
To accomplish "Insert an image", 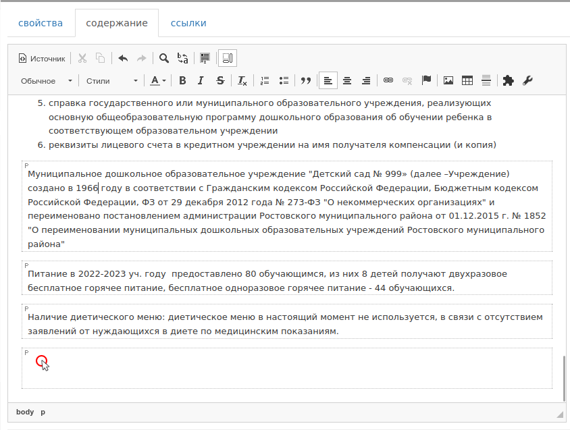I will (448, 81).
